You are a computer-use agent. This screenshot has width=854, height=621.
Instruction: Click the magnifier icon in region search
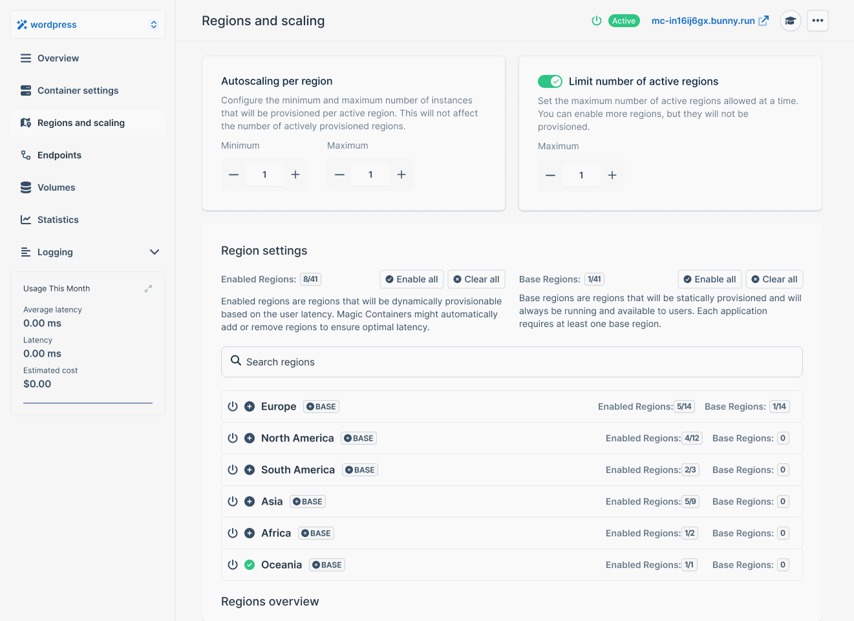tap(235, 361)
